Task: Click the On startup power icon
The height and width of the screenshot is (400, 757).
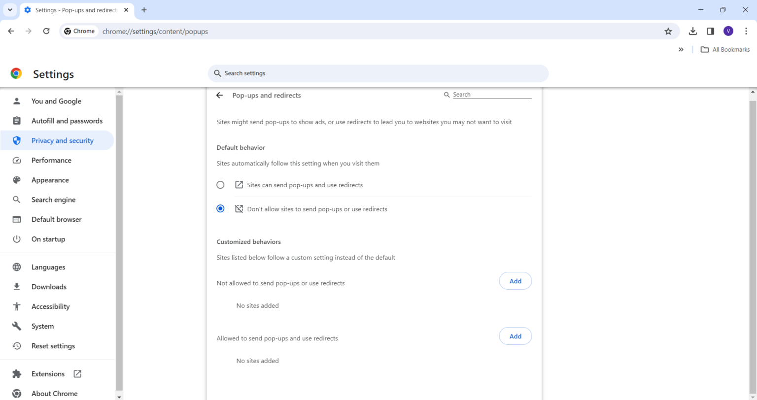Action: pyautogui.click(x=17, y=239)
